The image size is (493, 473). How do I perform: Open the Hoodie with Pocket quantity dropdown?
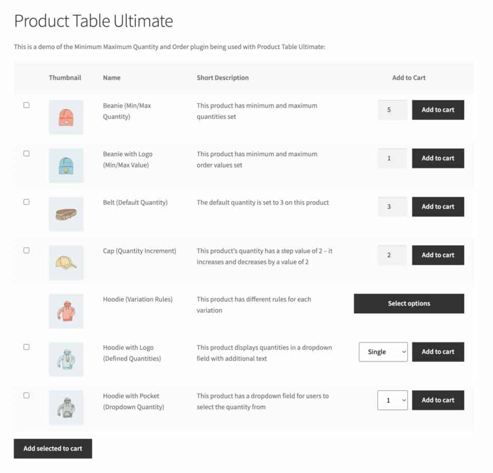(392, 400)
